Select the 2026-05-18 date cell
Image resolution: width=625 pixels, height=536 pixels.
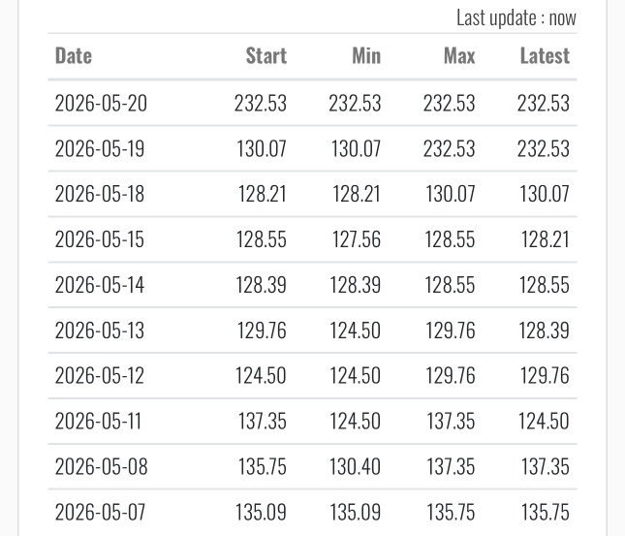pyautogui.click(x=99, y=194)
